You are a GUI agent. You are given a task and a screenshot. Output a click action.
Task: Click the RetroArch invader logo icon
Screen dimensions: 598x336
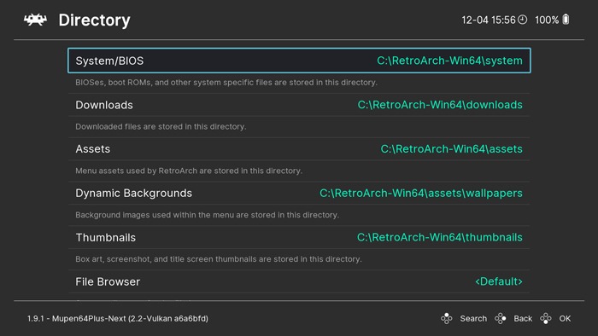point(35,20)
